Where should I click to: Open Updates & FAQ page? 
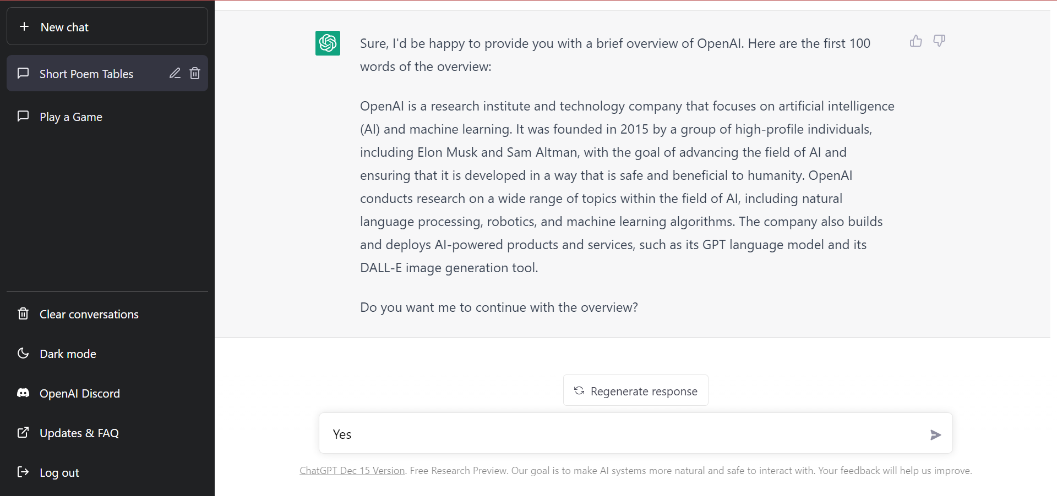coord(79,433)
